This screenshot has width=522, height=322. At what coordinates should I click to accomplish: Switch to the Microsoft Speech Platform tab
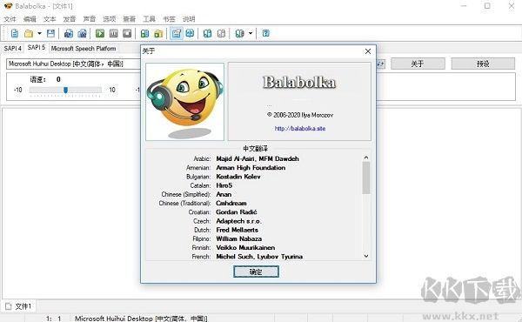click(84, 48)
